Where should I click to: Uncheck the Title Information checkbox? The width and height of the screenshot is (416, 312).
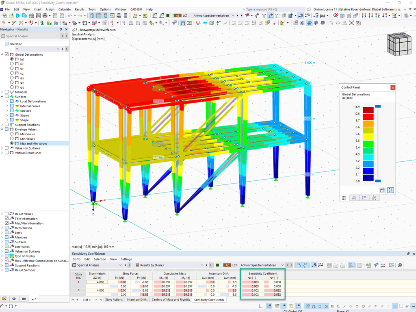tap(6, 219)
